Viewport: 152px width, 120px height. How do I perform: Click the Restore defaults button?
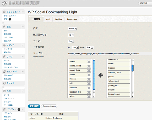pos(49,106)
